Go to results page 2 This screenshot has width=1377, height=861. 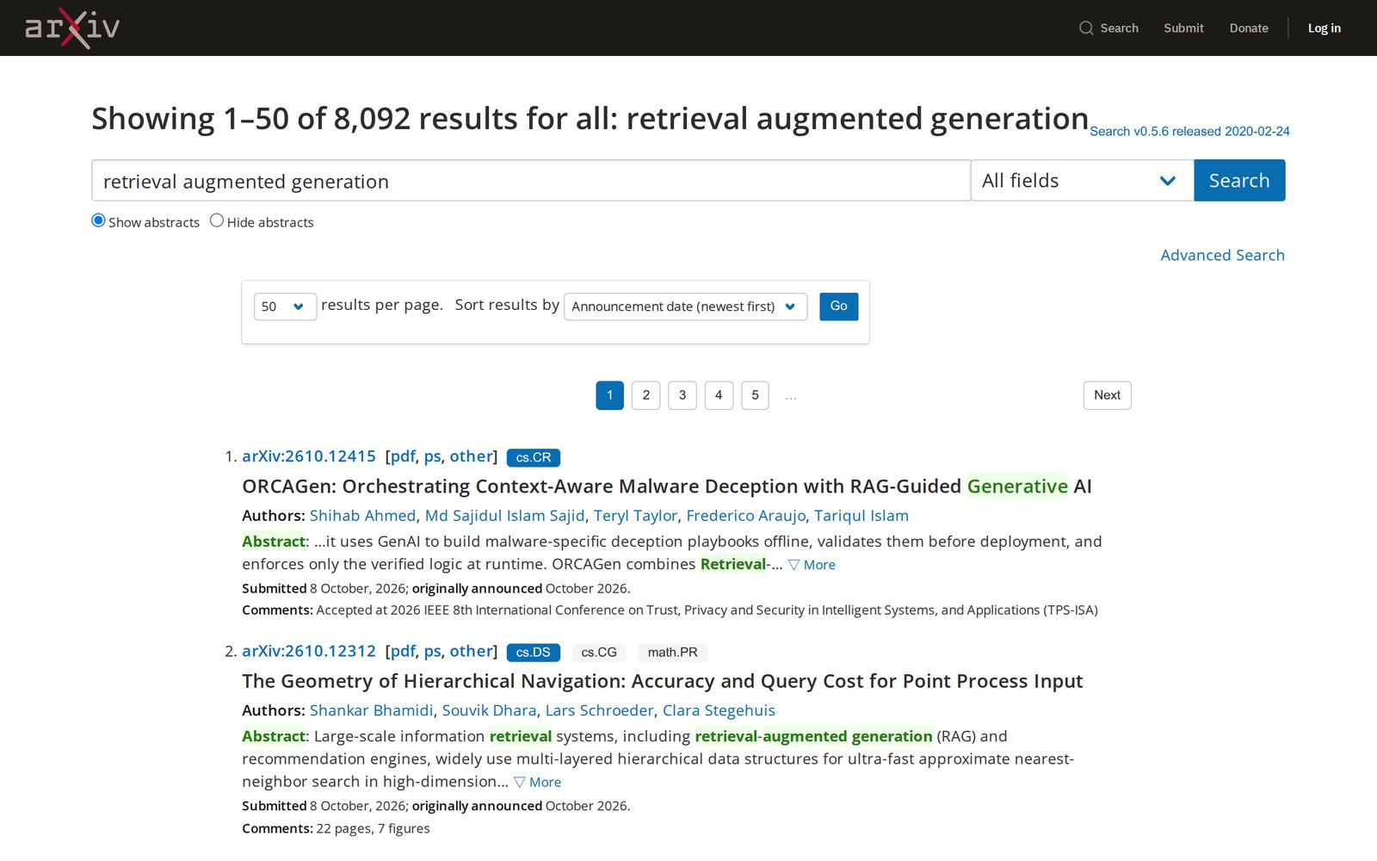(x=646, y=395)
